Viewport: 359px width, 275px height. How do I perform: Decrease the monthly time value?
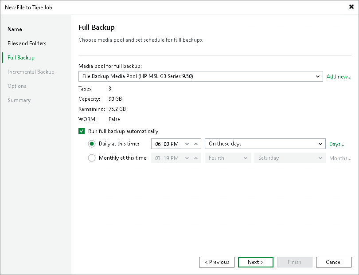click(x=187, y=158)
